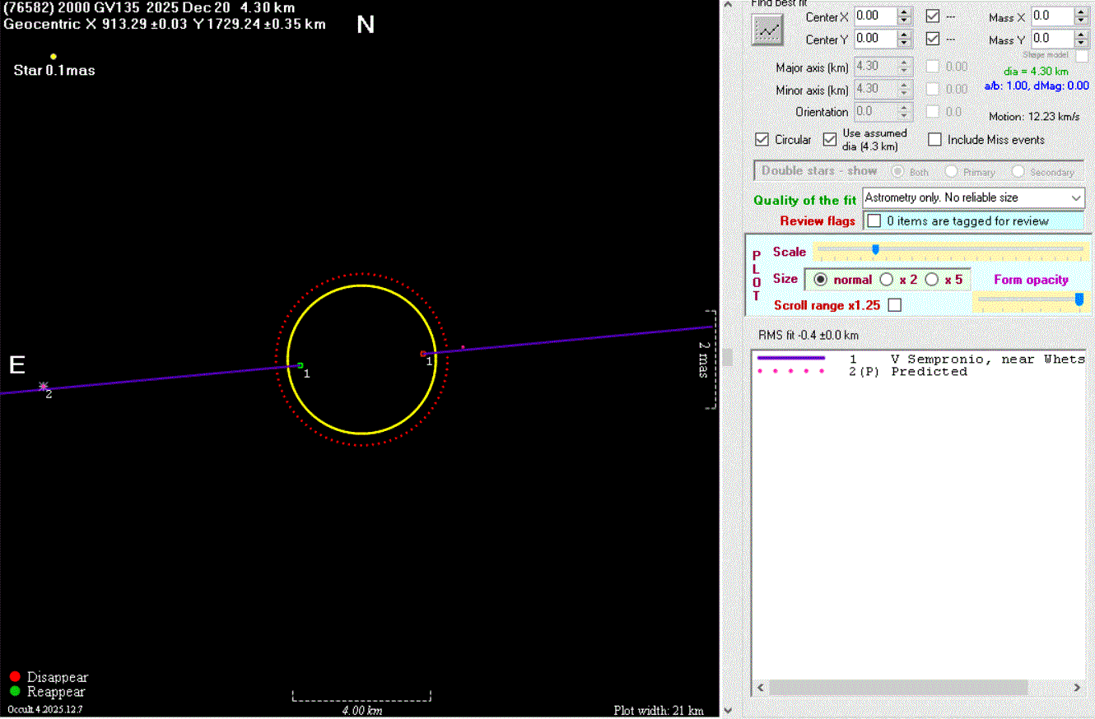Decrease Mass Y using the down spinner

pos(1082,43)
